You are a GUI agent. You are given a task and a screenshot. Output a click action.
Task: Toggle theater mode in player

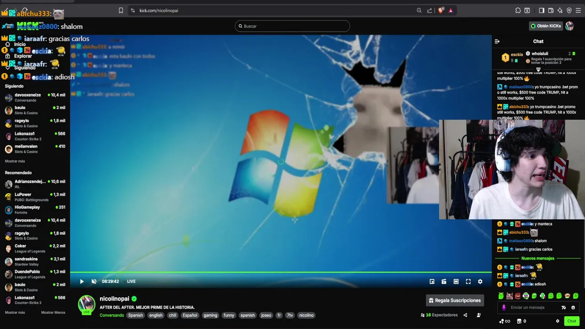pyautogui.click(x=456, y=281)
